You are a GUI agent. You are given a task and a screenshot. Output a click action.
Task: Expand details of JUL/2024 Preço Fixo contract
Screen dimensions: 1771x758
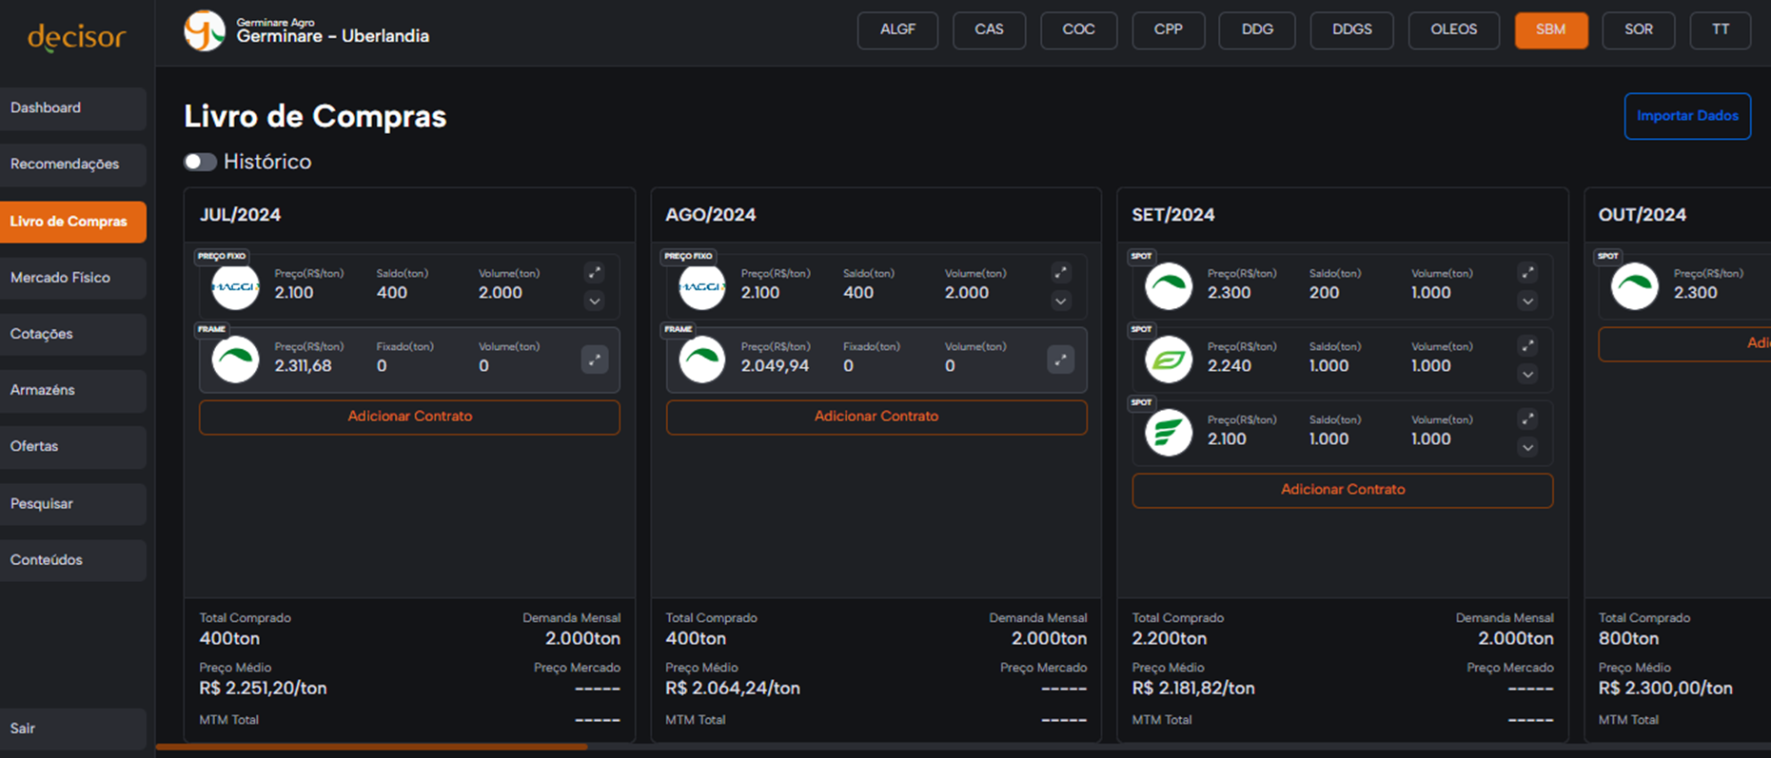(594, 301)
